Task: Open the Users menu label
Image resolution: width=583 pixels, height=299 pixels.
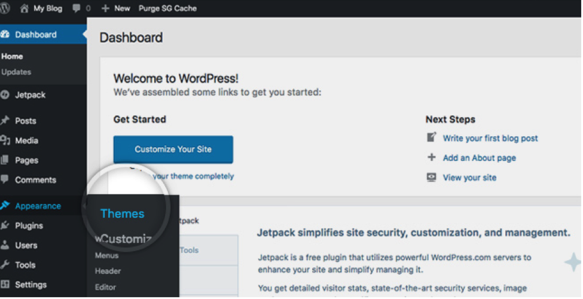Action: tap(26, 245)
